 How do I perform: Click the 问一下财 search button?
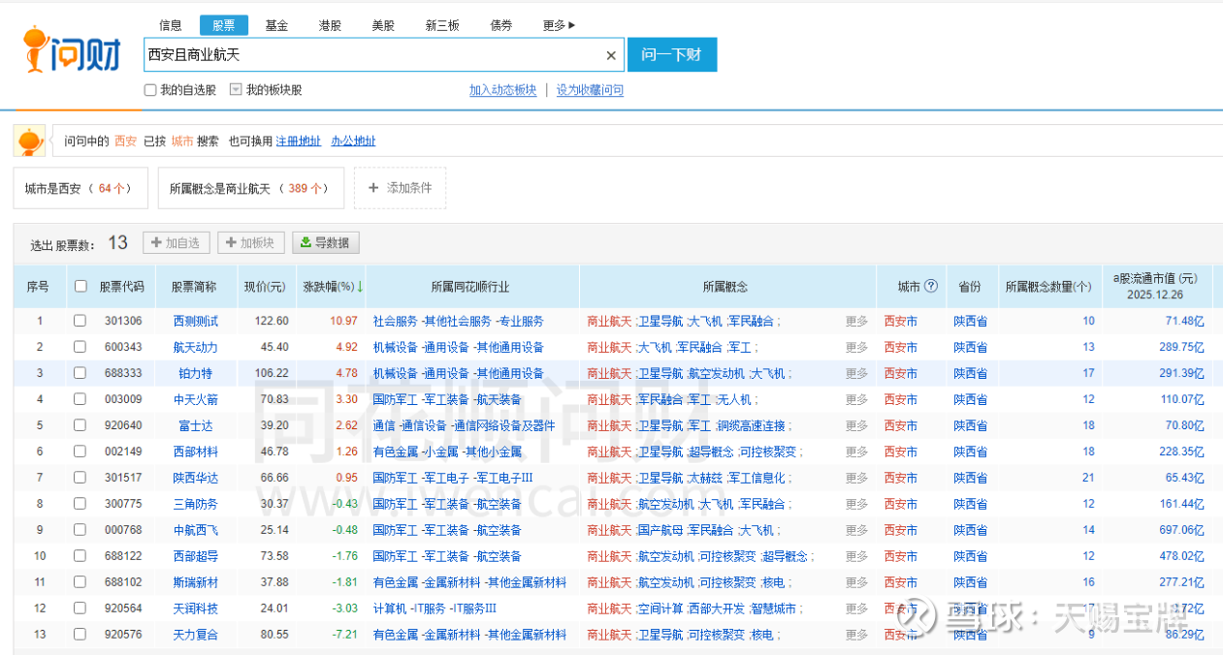pyautogui.click(x=671, y=55)
